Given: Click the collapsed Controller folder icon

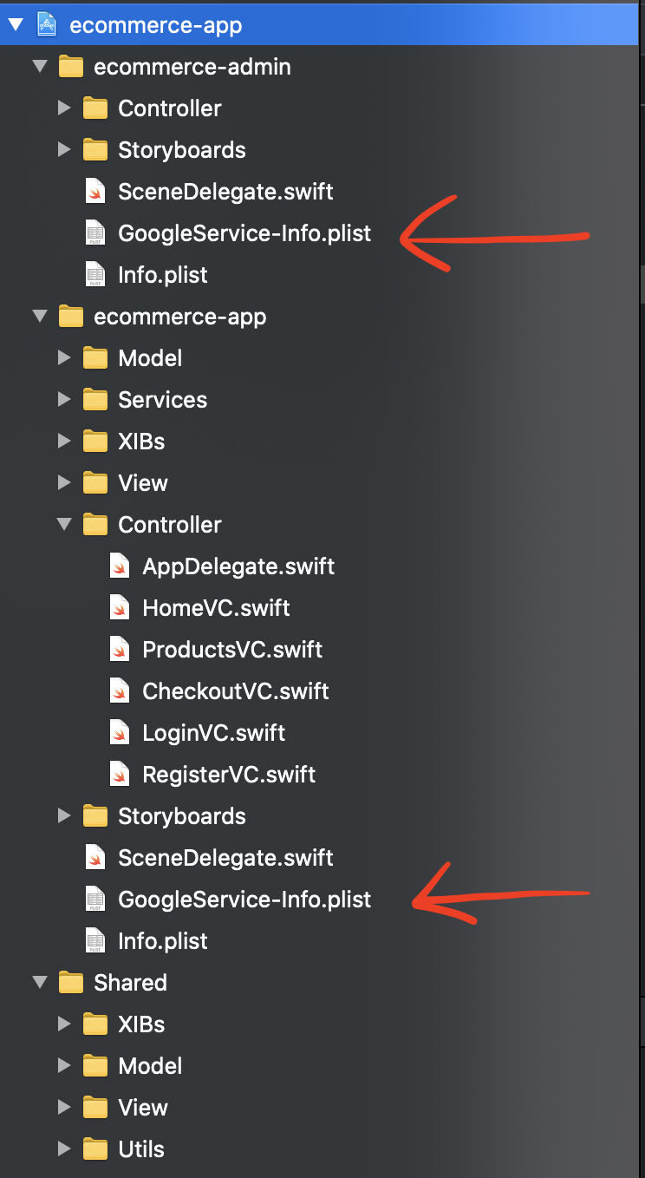Looking at the screenshot, I should pyautogui.click(x=95, y=108).
